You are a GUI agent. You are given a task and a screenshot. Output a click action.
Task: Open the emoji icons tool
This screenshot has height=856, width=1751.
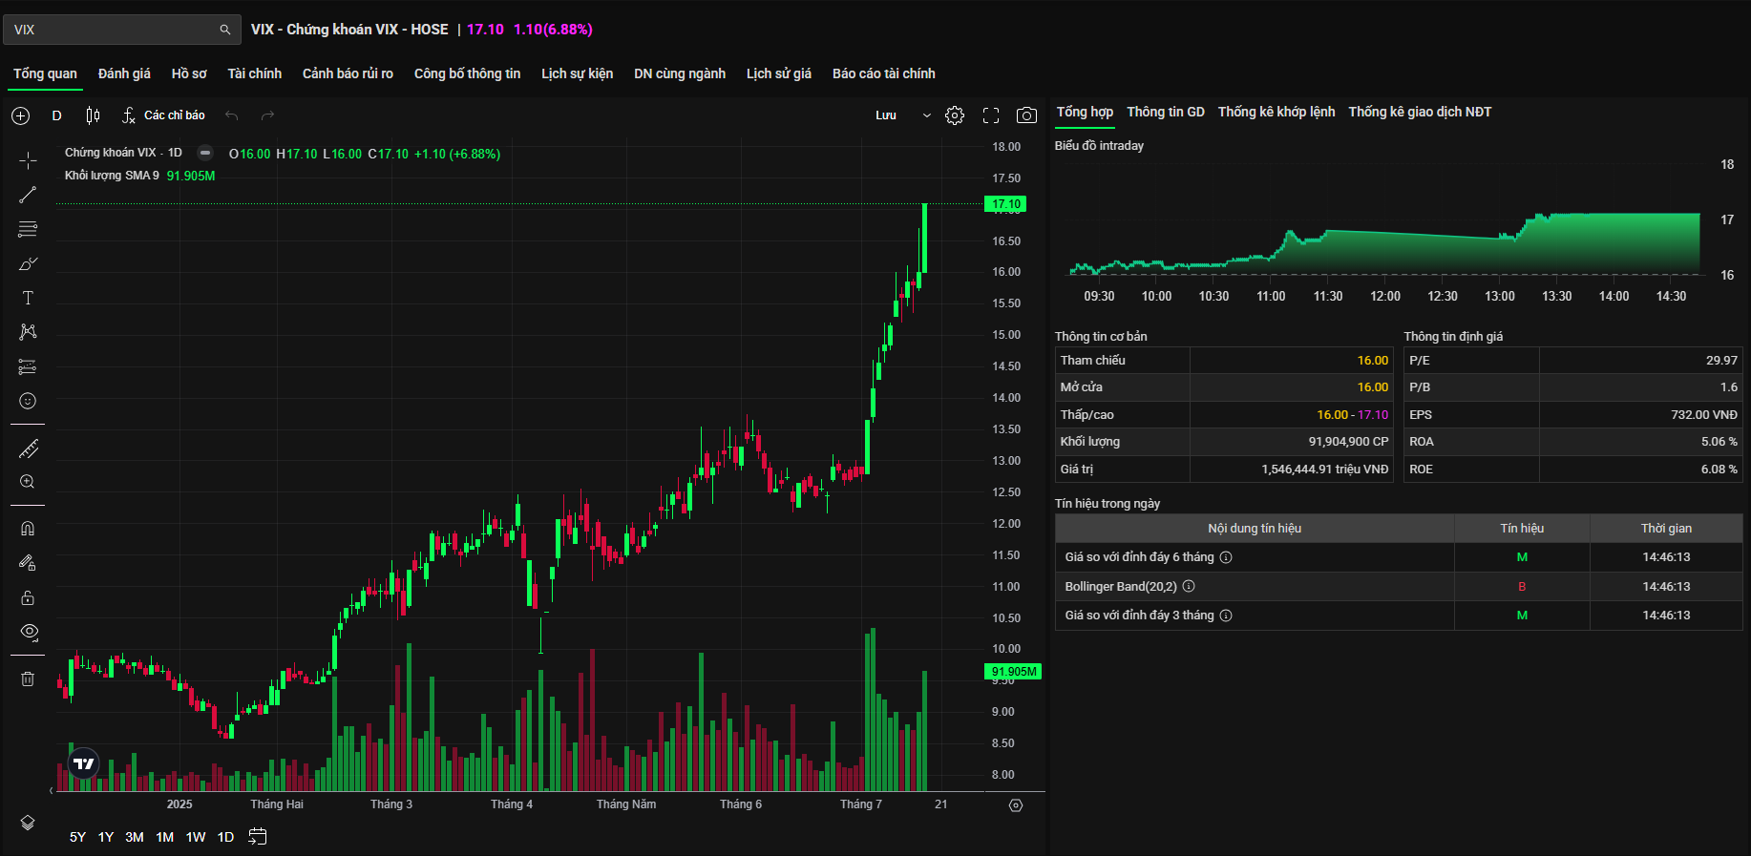coord(28,401)
